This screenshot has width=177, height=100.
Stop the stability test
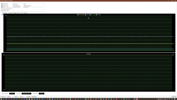coord(9,97)
